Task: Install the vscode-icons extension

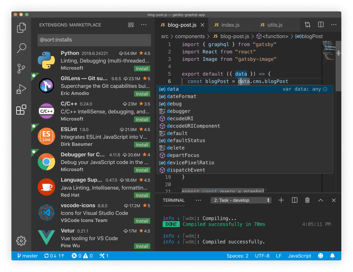Action: pyautogui.click(x=142, y=221)
